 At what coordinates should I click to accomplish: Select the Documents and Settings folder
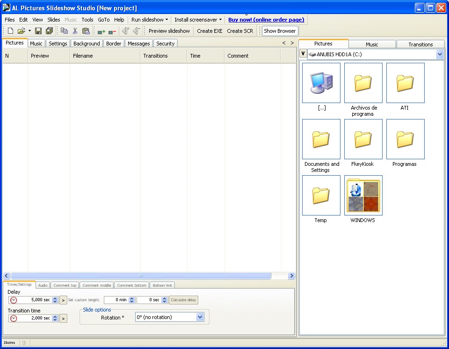[321, 139]
